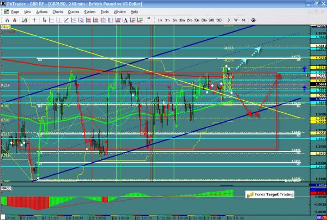Select the 240 minute timeframe
The height and width of the screenshot is (220, 327).
pyautogui.click(x=211, y=20)
